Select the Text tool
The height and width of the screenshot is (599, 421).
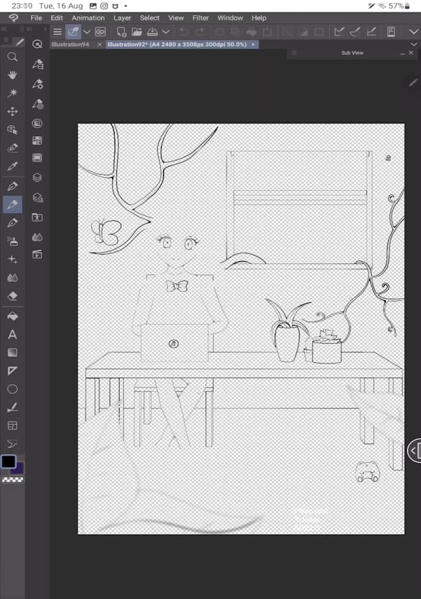pos(12,334)
